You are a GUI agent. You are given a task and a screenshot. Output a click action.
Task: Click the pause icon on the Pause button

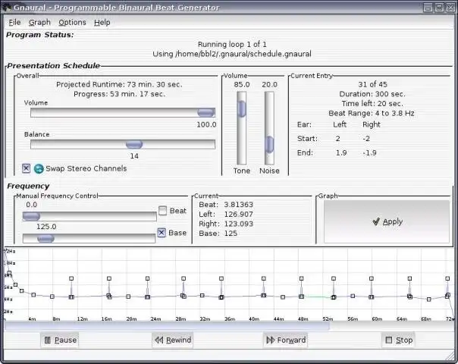tap(48, 340)
